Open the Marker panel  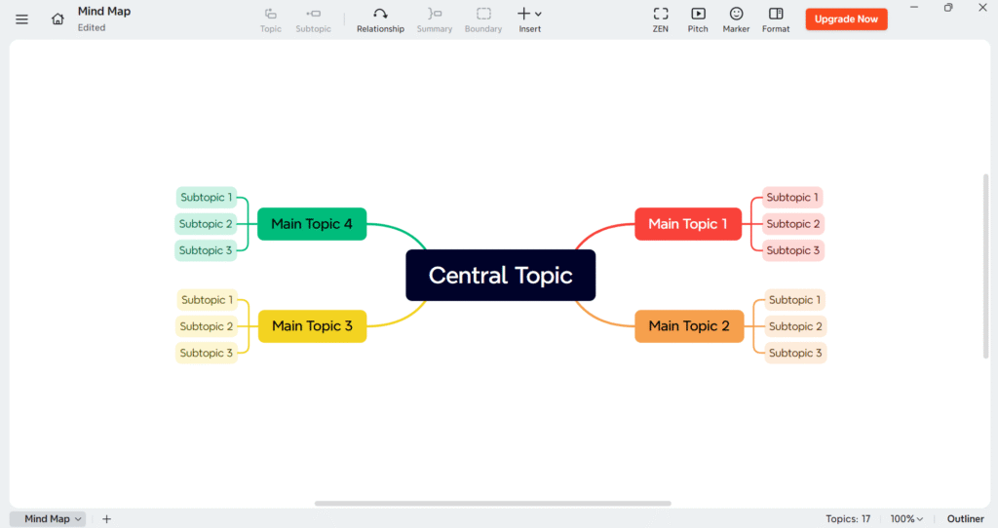pos(736,19)
